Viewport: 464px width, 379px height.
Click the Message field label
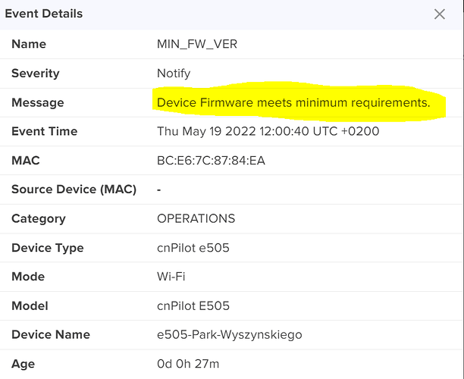tap(38, 102)
